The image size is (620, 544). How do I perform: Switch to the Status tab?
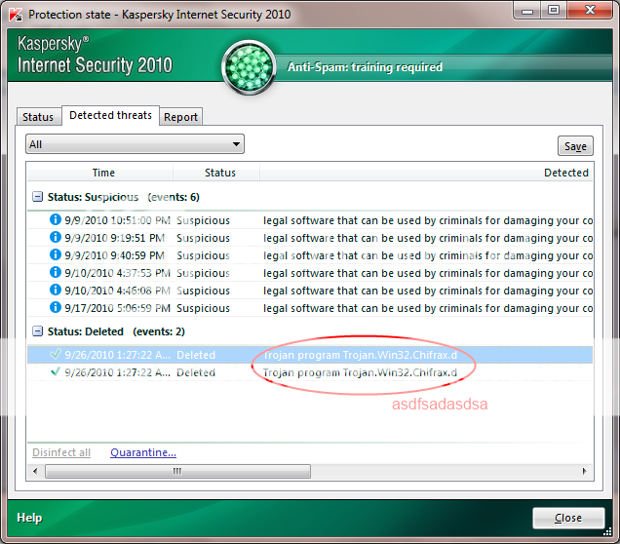pos(38,117)
